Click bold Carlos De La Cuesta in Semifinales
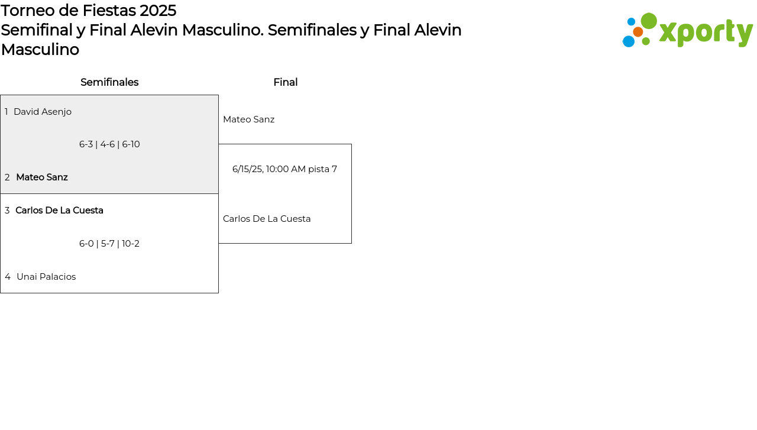Viewport: 757px width, 430px height. 59,211
